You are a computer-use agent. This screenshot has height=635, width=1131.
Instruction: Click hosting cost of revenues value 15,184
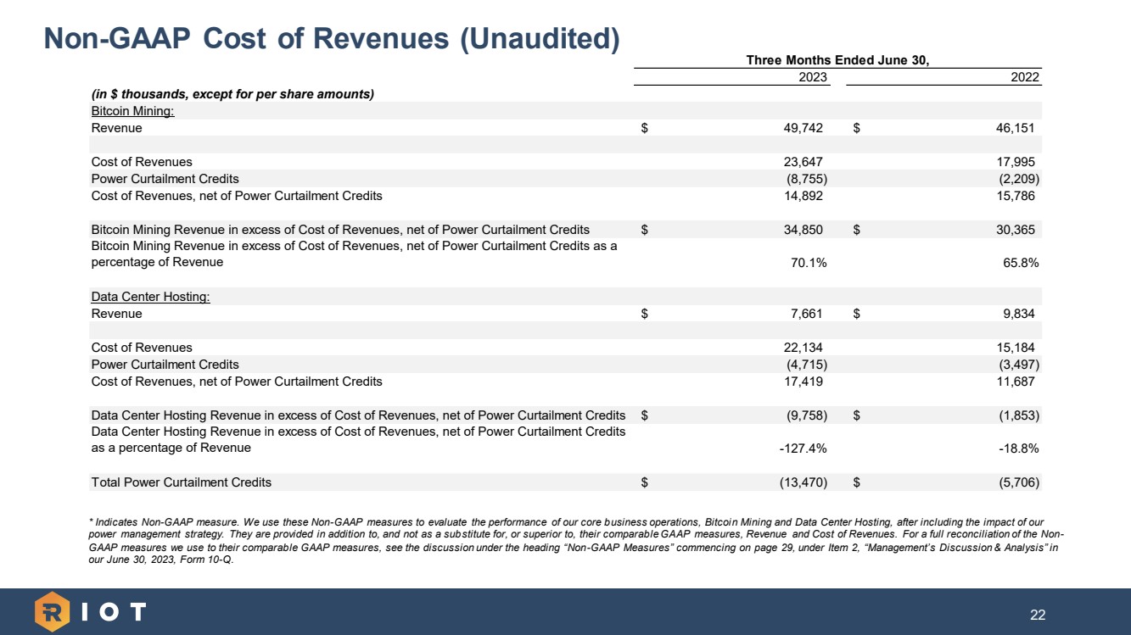tap(1015, 348)
